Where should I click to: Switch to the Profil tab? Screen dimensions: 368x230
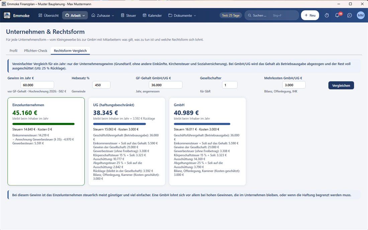pos(13,51)
